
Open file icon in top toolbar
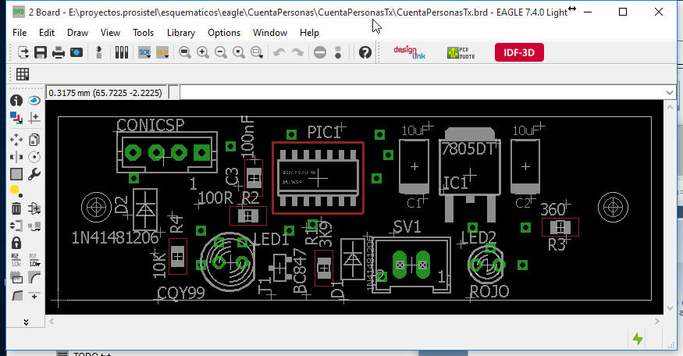click(x=23, y=53)
